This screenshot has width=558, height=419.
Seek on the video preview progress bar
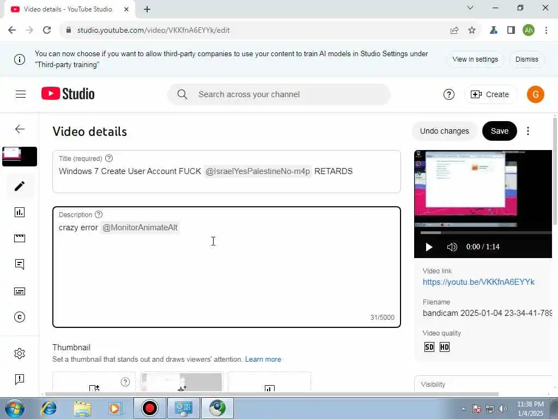click(486, 232)
